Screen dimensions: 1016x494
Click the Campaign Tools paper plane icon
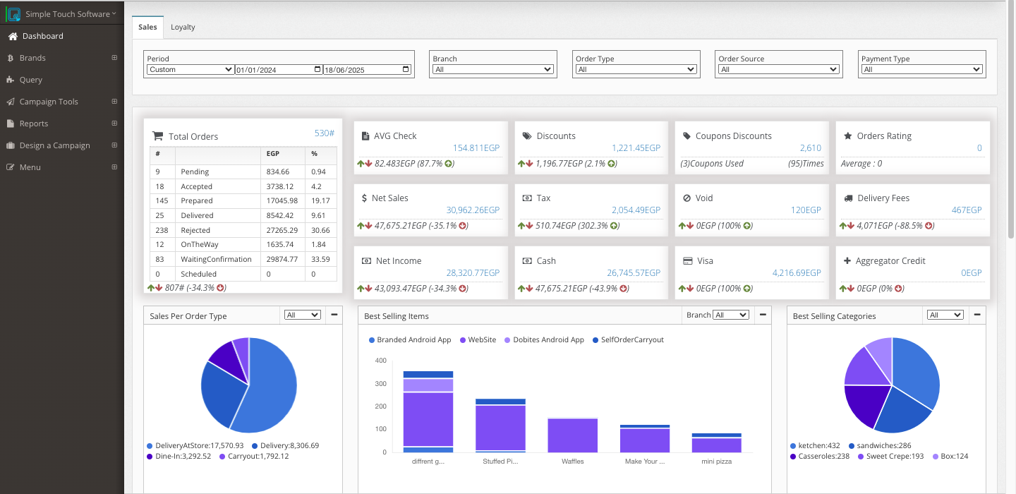[11, 102]
